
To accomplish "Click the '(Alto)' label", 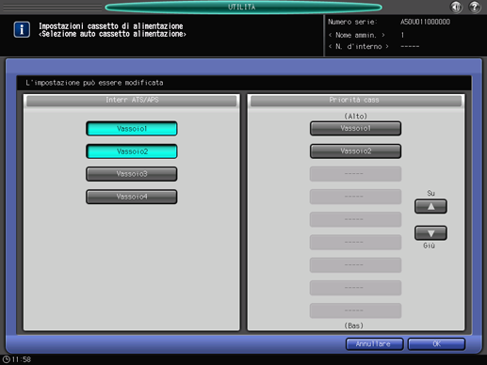I will pos(355,116).
